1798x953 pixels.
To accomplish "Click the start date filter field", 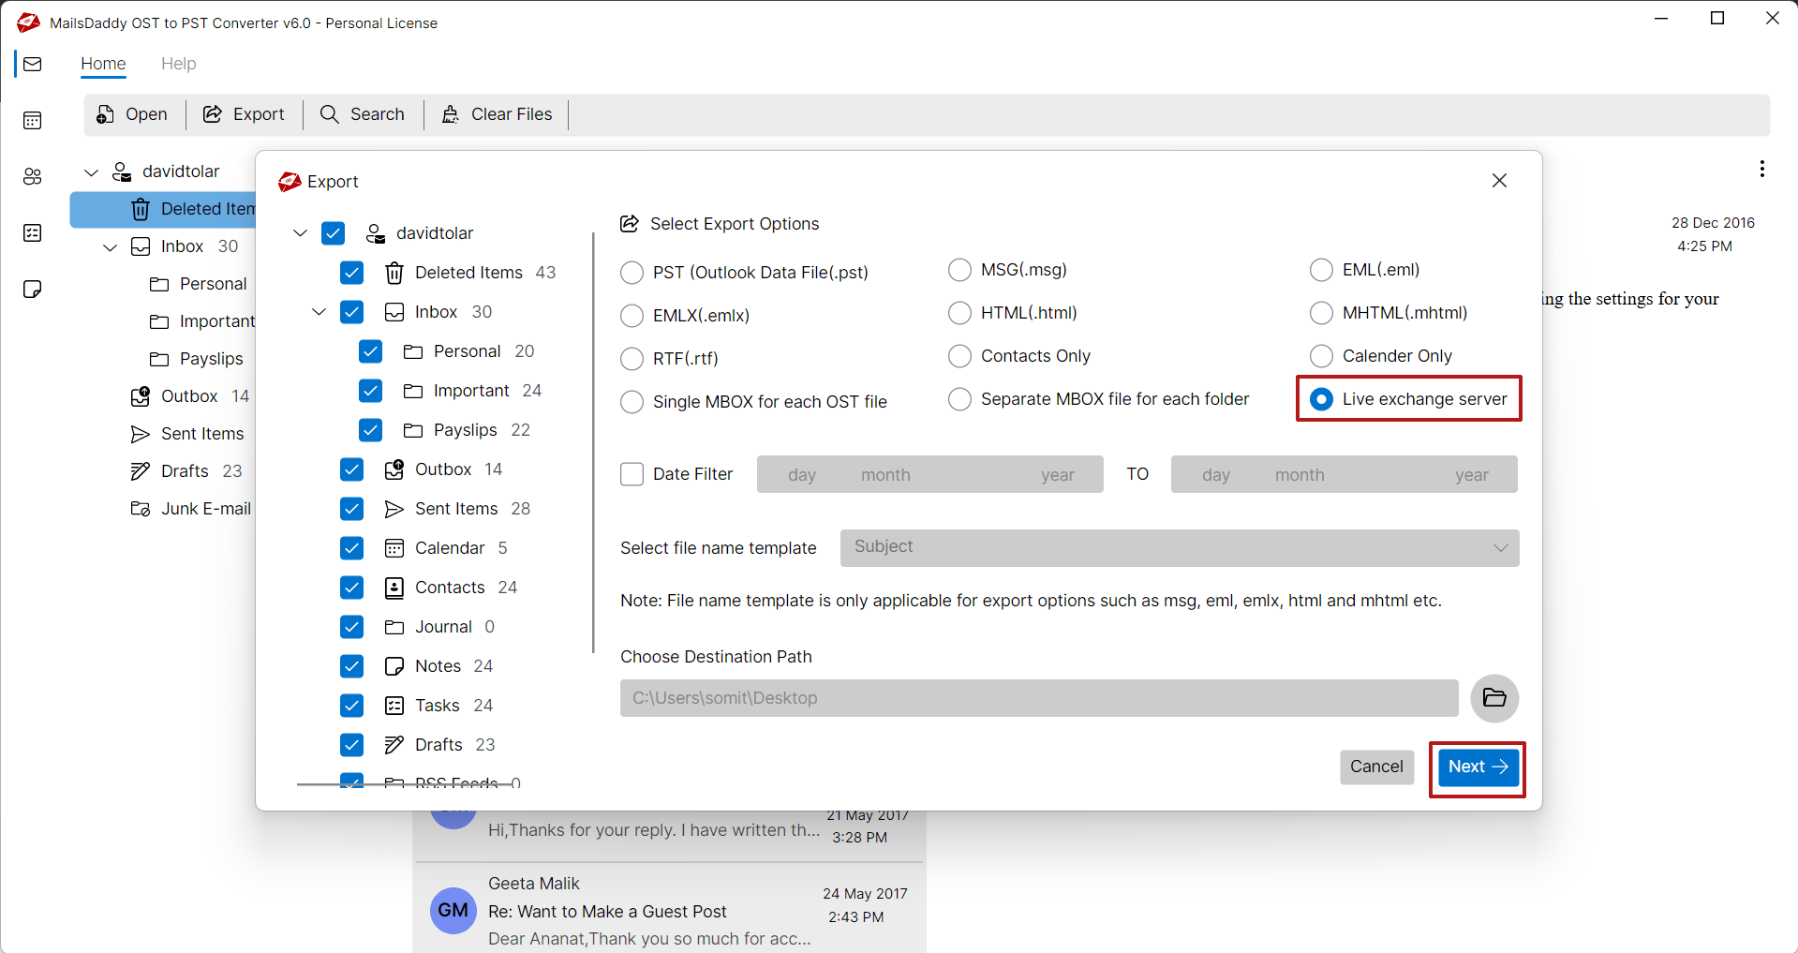I will pyautogui.click(x=929, y=474).
